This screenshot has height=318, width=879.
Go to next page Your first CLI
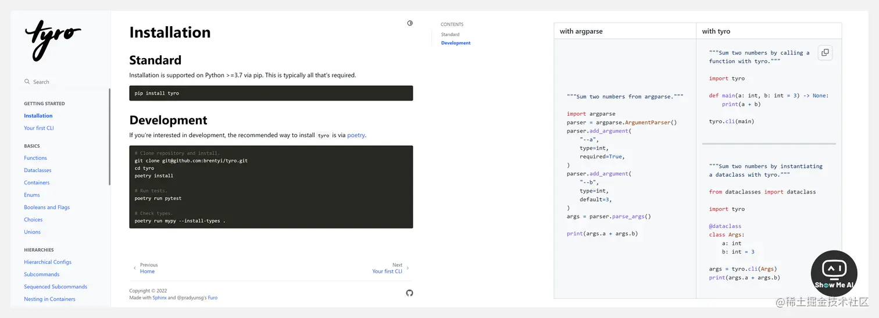click(x=387, y=271)
